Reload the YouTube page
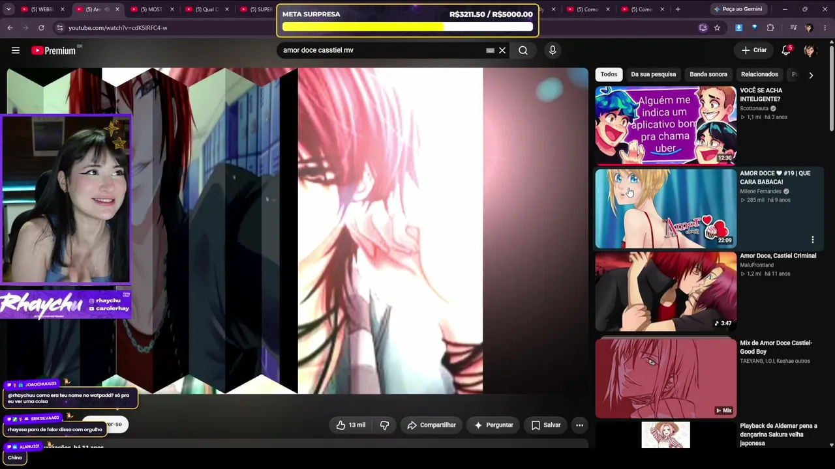 pos(41,28)
